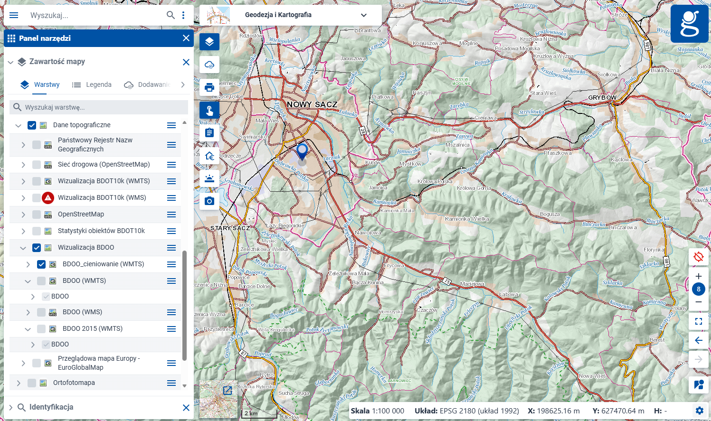Open the cloud data download tool

pyautogui.click(x=209, y=65)
